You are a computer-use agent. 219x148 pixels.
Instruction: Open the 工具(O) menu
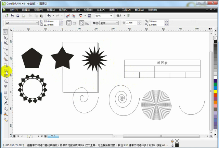click(x=126, y=10)
